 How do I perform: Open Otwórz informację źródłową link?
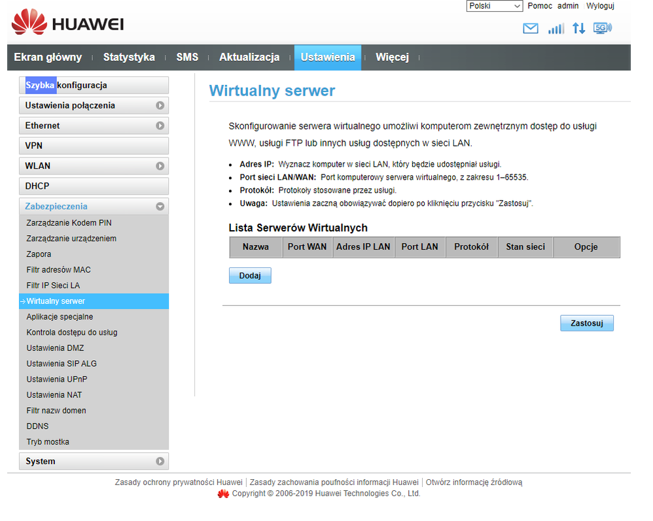pos(474,482)
